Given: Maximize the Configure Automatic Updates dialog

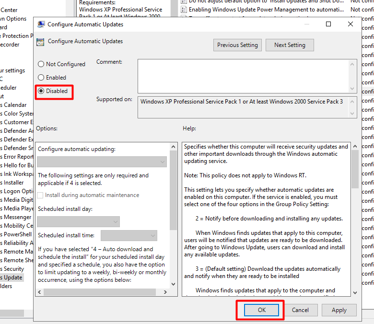Looking at the screenshot, I should (x=328, y=24).
